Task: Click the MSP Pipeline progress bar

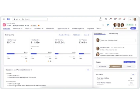Action: (85, 54)
